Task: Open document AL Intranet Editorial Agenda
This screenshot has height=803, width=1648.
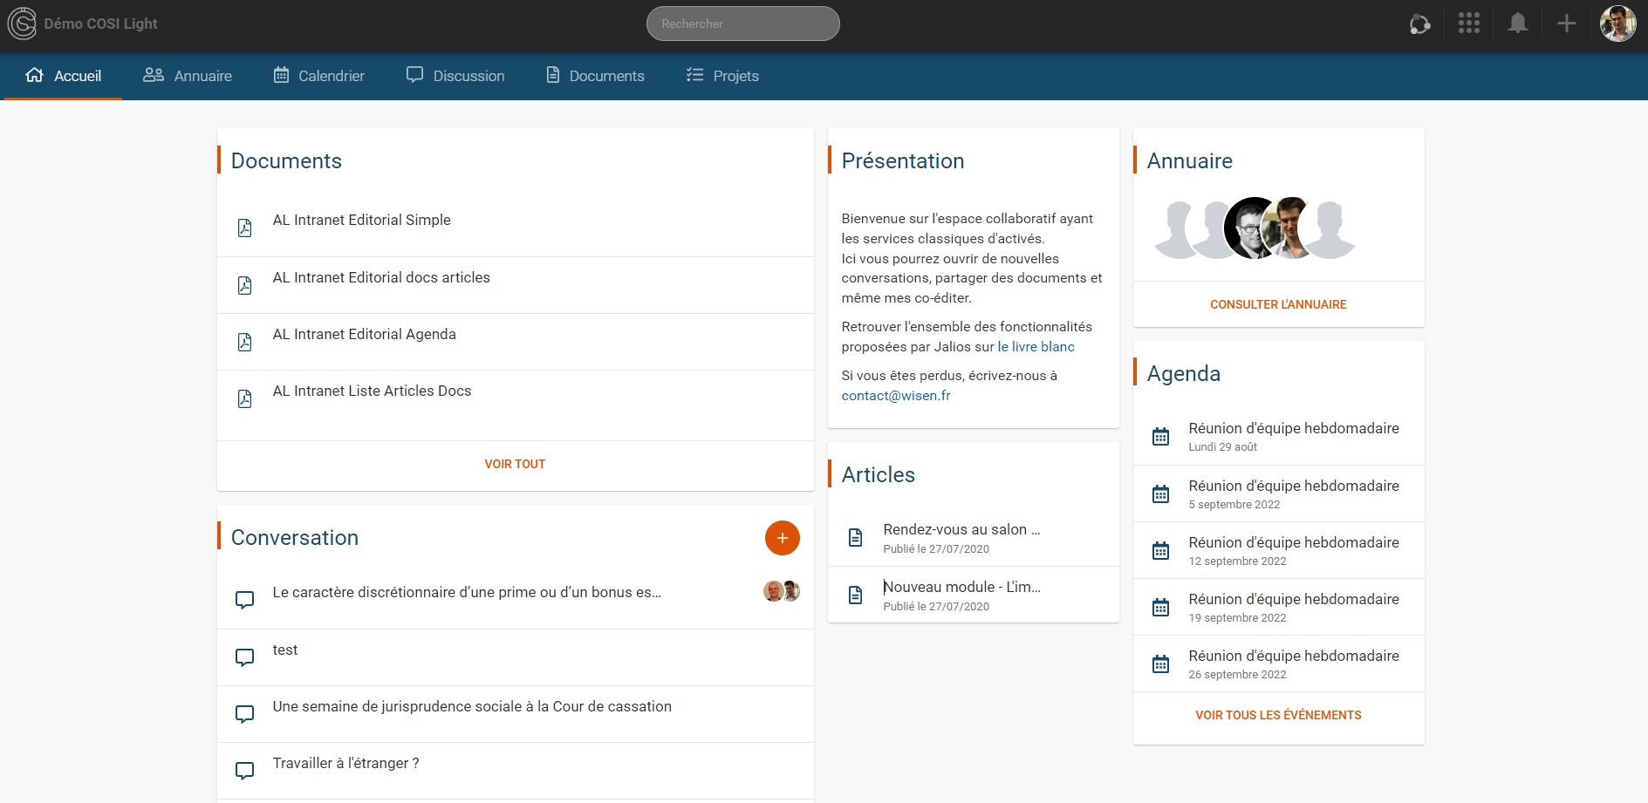Action: (x=365, y=334)
